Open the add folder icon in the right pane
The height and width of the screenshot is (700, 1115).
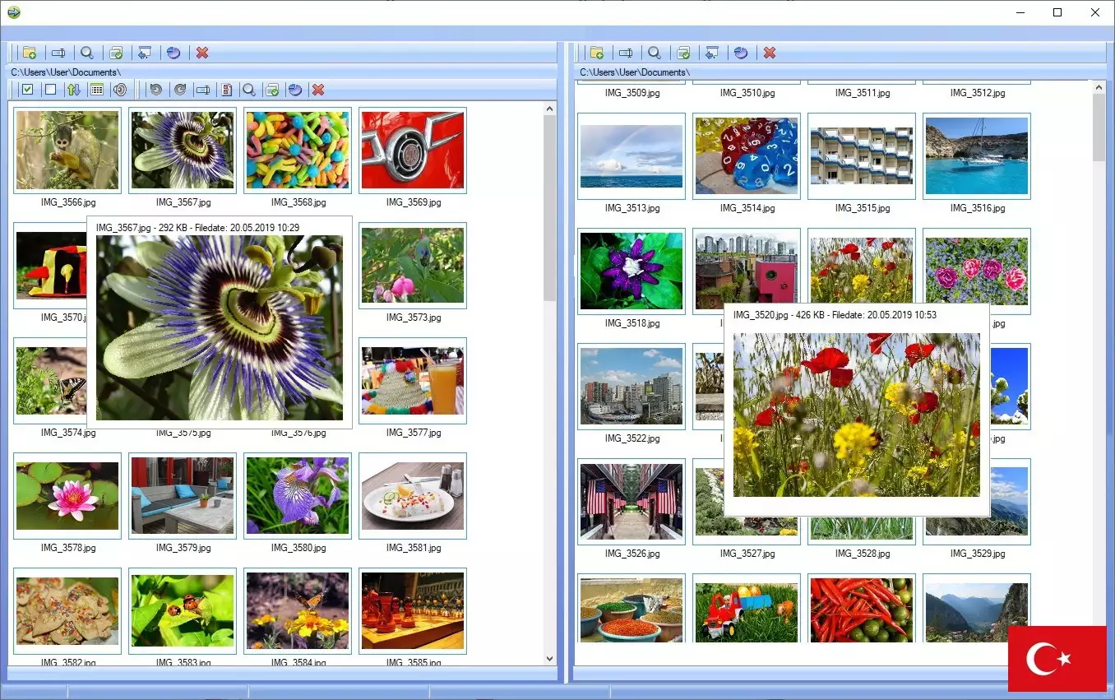(x=597, y=52)
